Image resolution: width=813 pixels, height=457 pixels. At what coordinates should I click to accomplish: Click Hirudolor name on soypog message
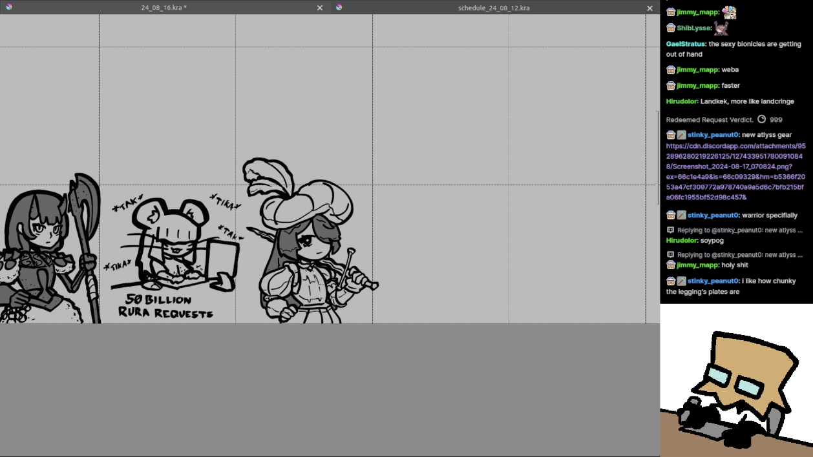[x=681, y=240]
